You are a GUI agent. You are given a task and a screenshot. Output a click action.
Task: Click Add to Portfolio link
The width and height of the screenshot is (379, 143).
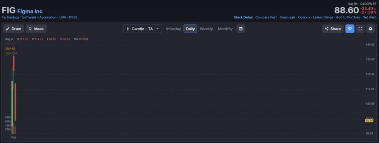point(348,17)
